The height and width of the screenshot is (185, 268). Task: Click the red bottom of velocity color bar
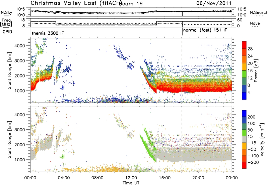point(244,165)
